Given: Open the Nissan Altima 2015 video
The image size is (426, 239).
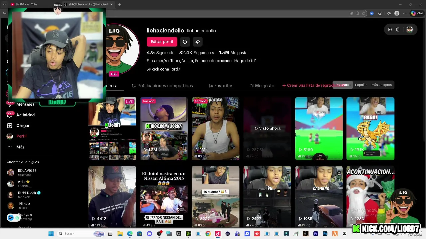Looking at the screenshot, I should click(164, 197).
